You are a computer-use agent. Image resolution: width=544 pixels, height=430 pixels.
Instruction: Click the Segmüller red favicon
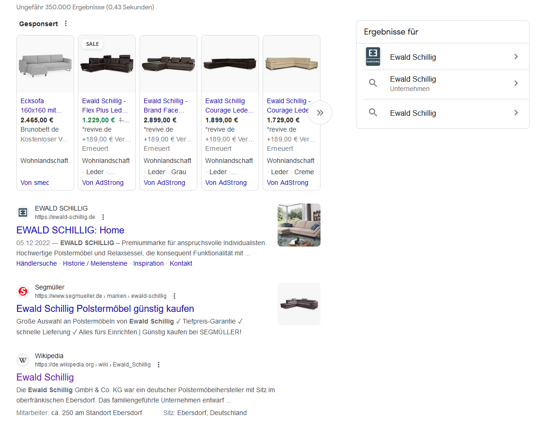pyautogui.click(x=23, y=291)
